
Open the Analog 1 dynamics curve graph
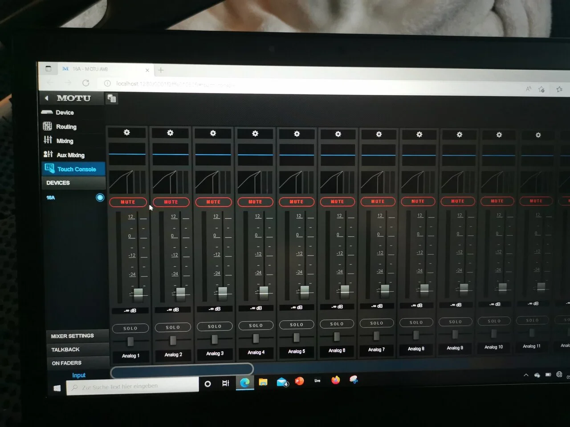pos(127,181)
